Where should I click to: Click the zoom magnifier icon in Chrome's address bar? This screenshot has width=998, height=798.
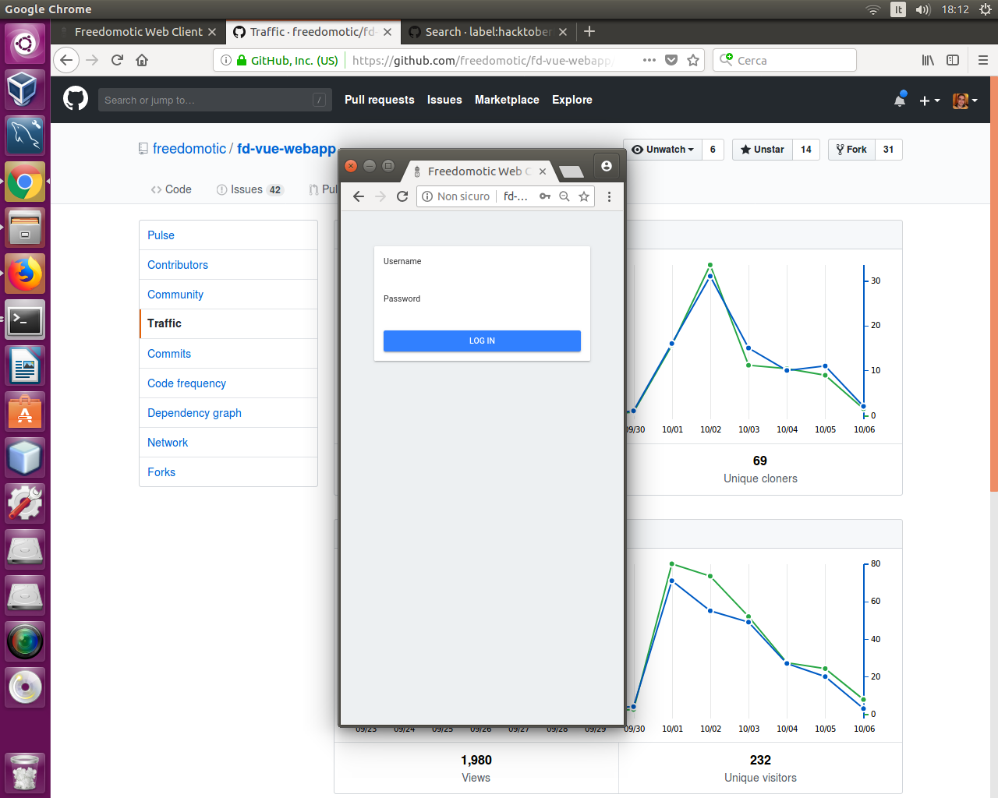pos(564,196)
